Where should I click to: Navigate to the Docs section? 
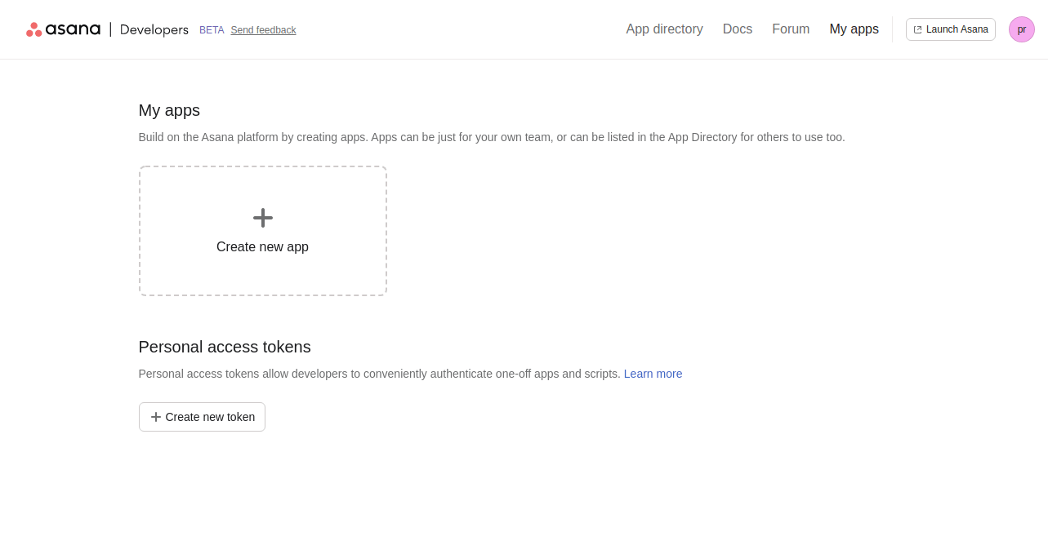point(737,29)
